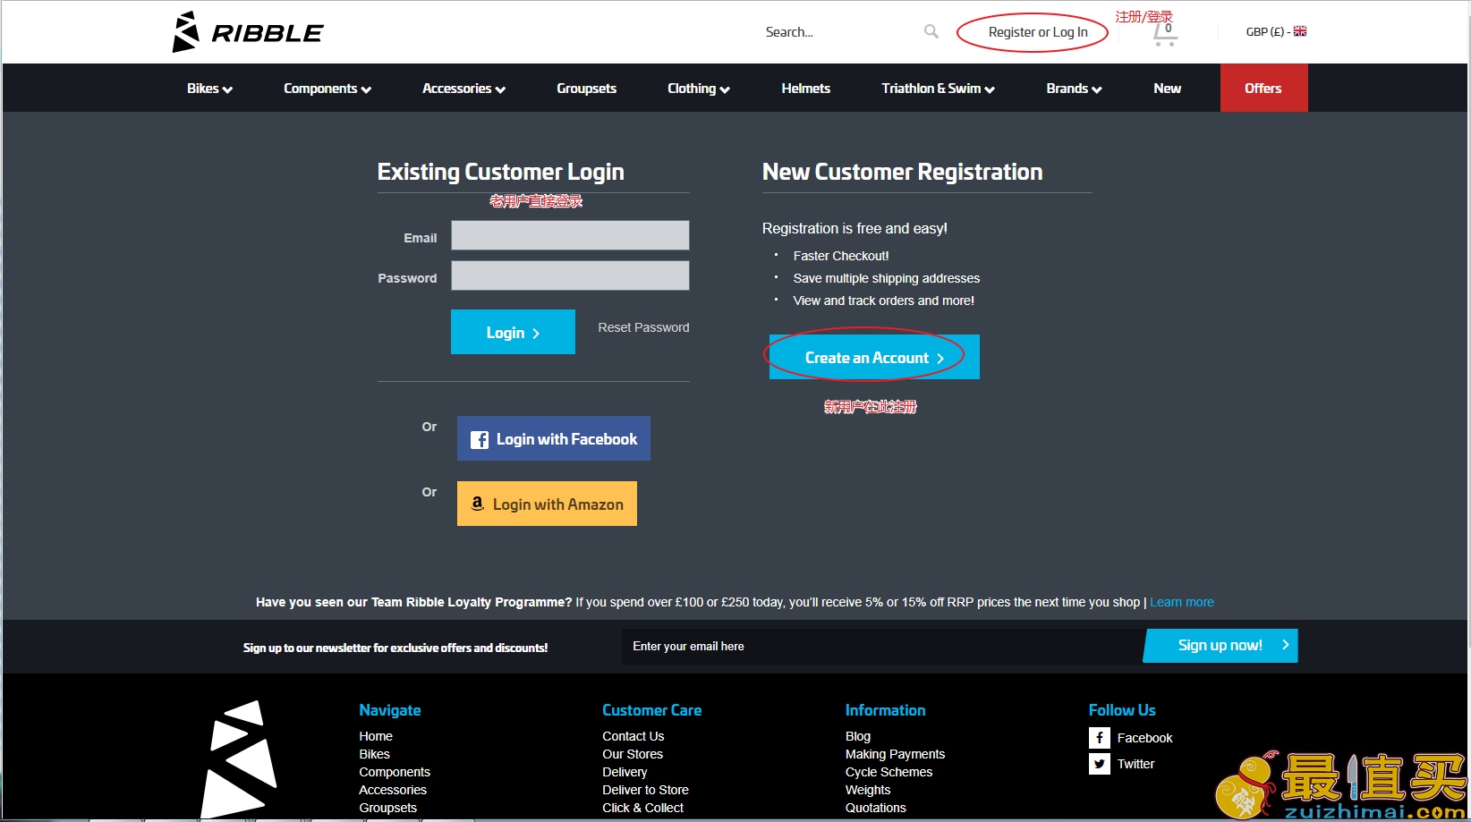Open the footer Accessories link

(x=393, y=790)
